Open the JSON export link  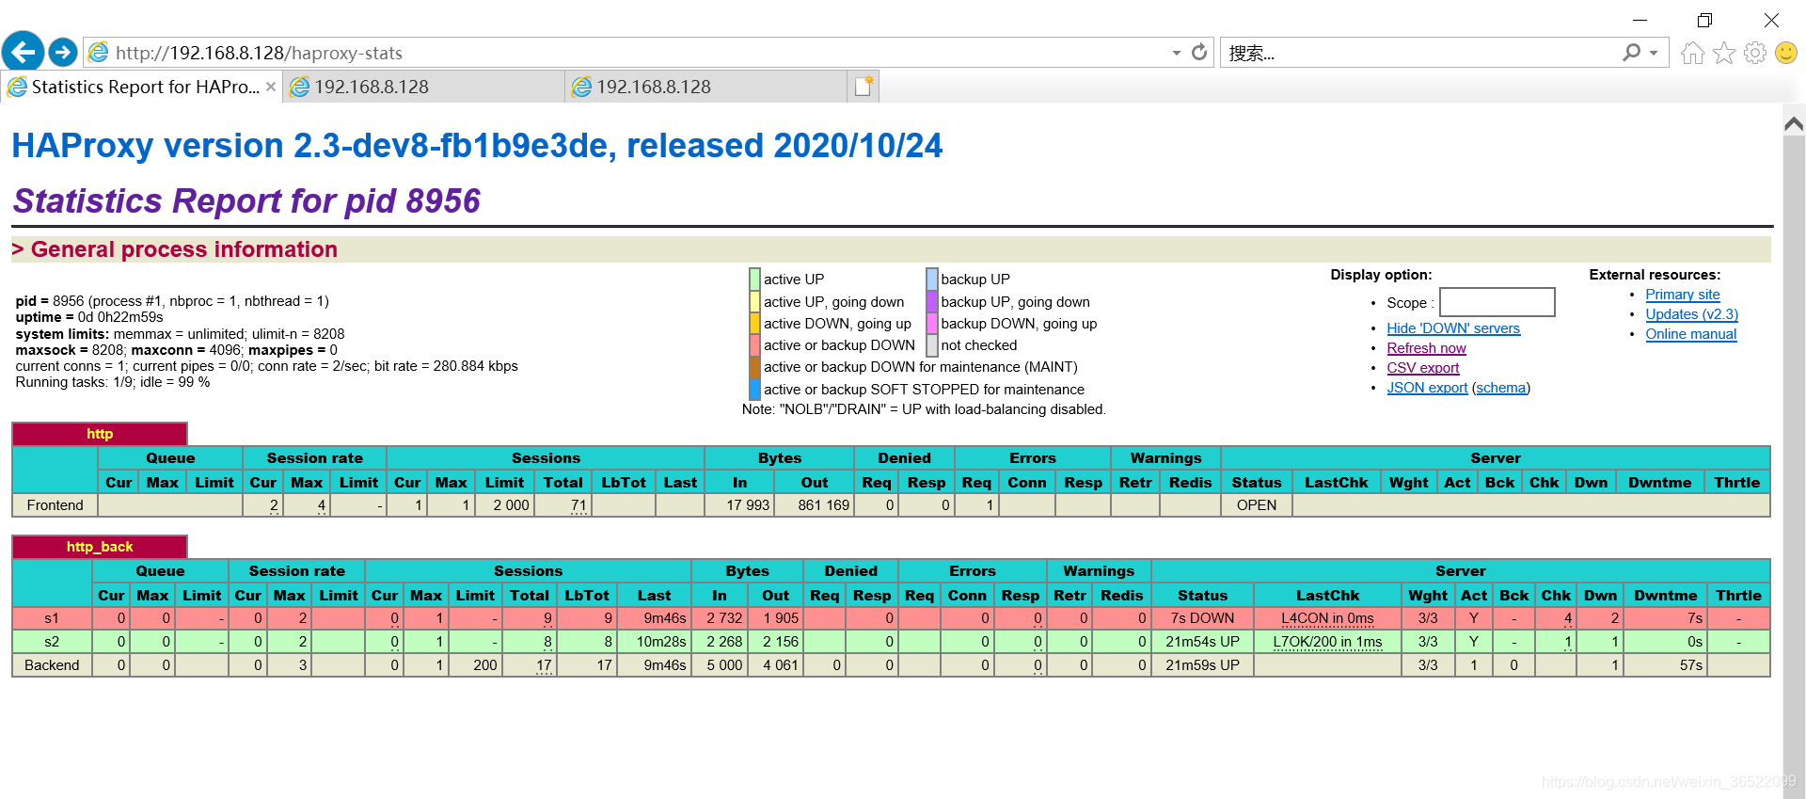click(x=1427, y=387)
